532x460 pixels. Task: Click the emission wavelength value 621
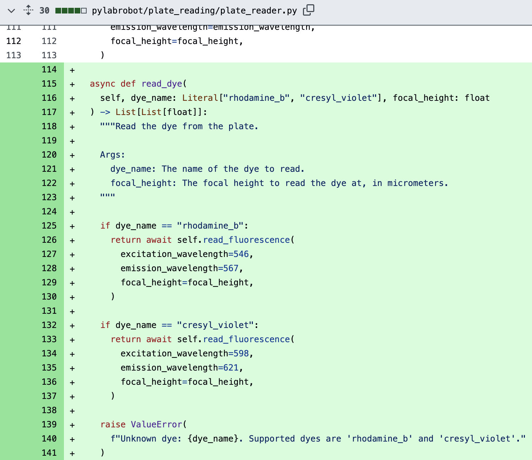(231, 368)
